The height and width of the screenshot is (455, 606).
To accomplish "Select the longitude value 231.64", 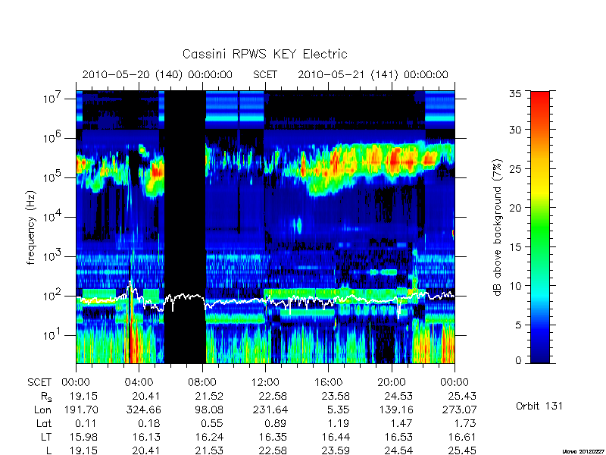I will (270, 409).
